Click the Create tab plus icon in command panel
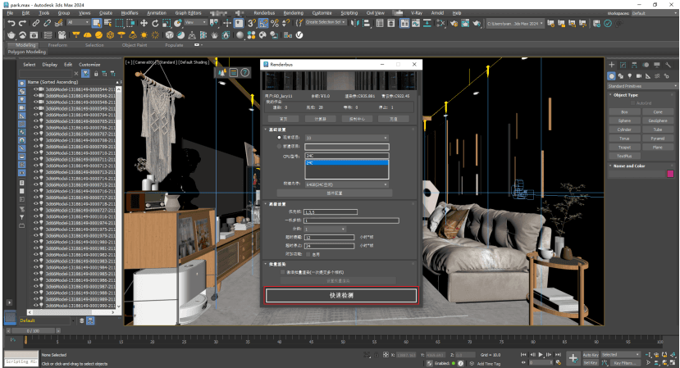 tap(612, 65)
